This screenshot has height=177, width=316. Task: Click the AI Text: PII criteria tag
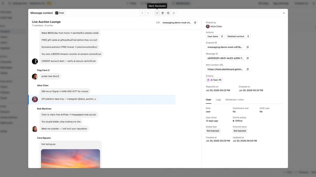tap(214, 80)
